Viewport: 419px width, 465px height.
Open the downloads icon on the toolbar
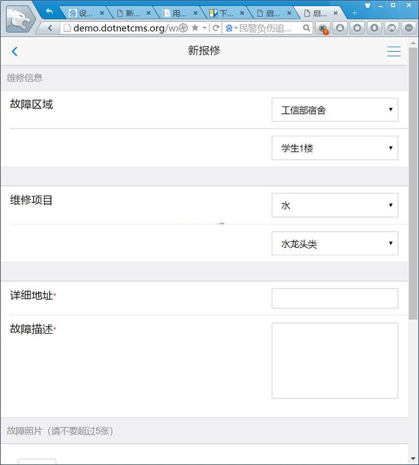[x=374, y=28]
